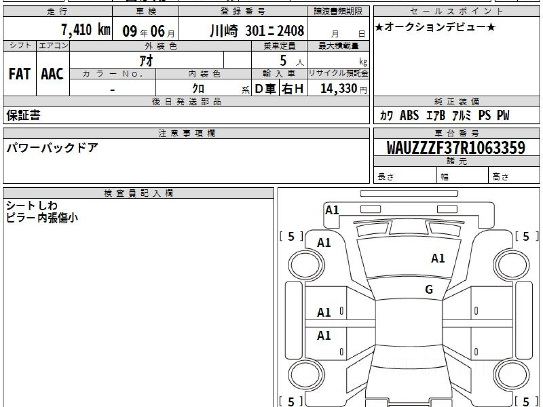Click the A1 mark on the hood
The image size is (543, 407).
click(438, 258)
